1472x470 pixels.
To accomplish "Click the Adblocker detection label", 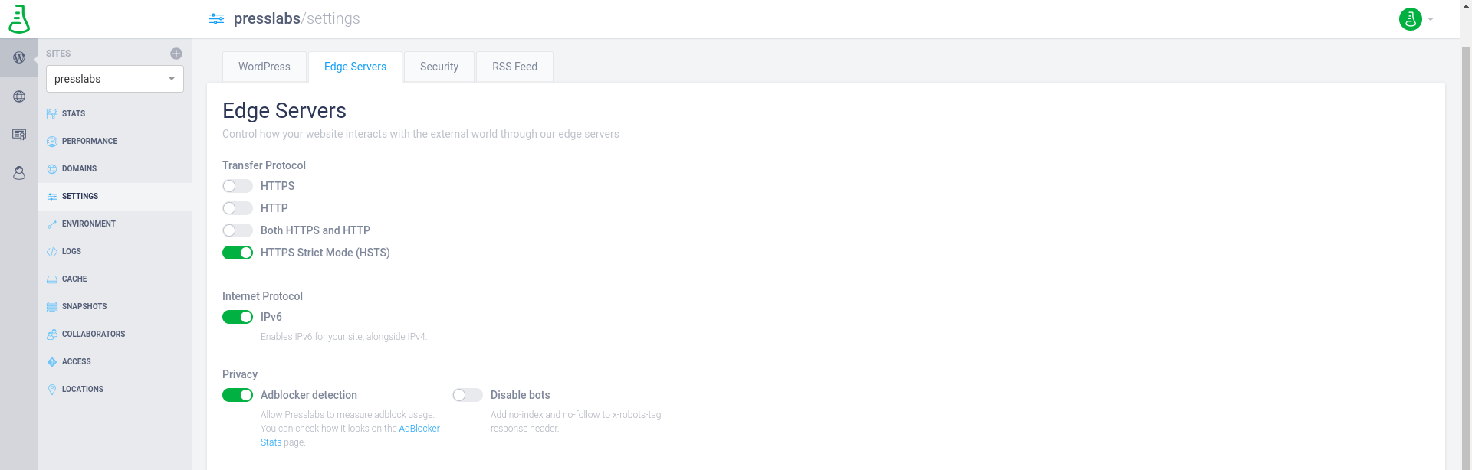I will 309,395.
